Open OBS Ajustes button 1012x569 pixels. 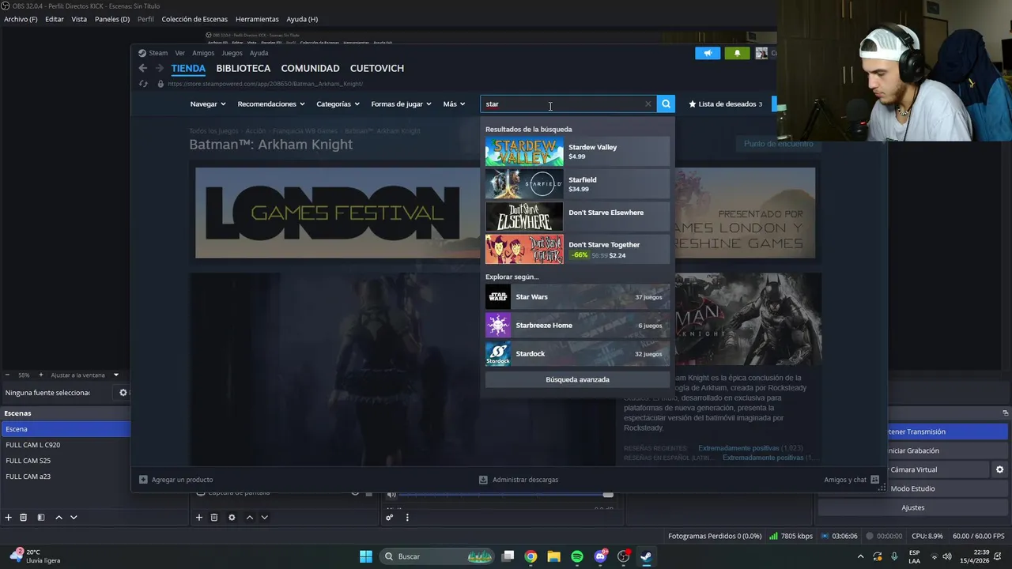912,507
